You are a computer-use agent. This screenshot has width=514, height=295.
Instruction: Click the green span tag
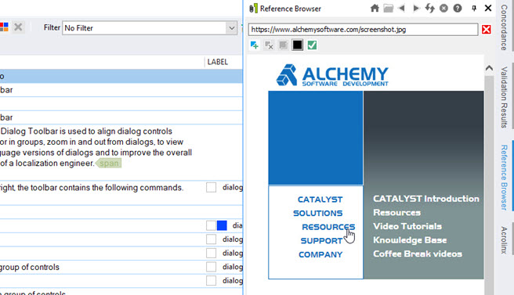[x=108, y=163]
